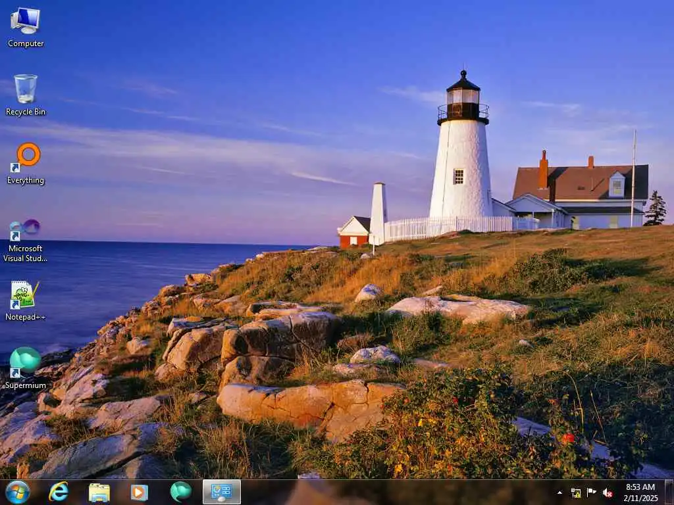
Task: Open the network status tray icon
Action: [576, 493]
